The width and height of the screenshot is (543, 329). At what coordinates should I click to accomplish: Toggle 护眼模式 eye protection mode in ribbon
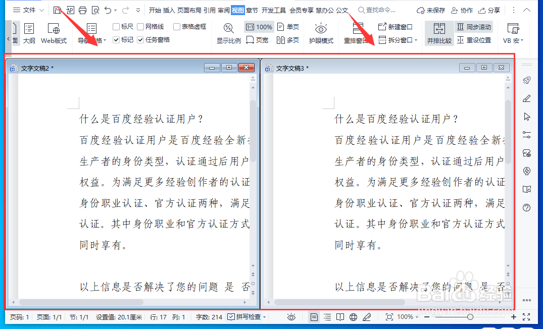click(321, 33)
